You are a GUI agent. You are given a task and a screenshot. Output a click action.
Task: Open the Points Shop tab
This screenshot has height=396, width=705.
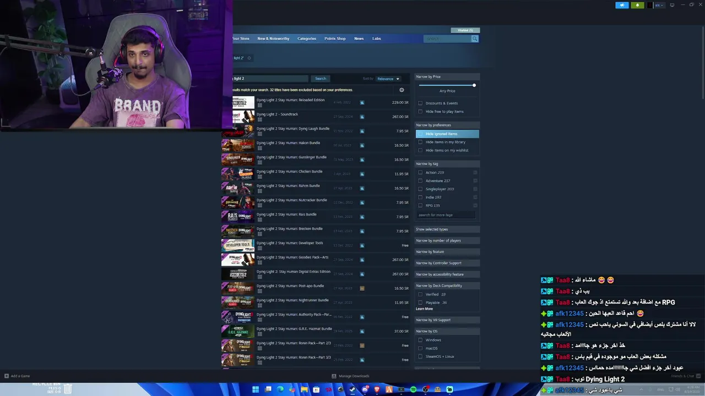tap(335, 38)
